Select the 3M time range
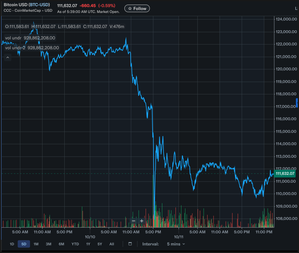Screen dimensions: 299x253 tap(48, 244)
